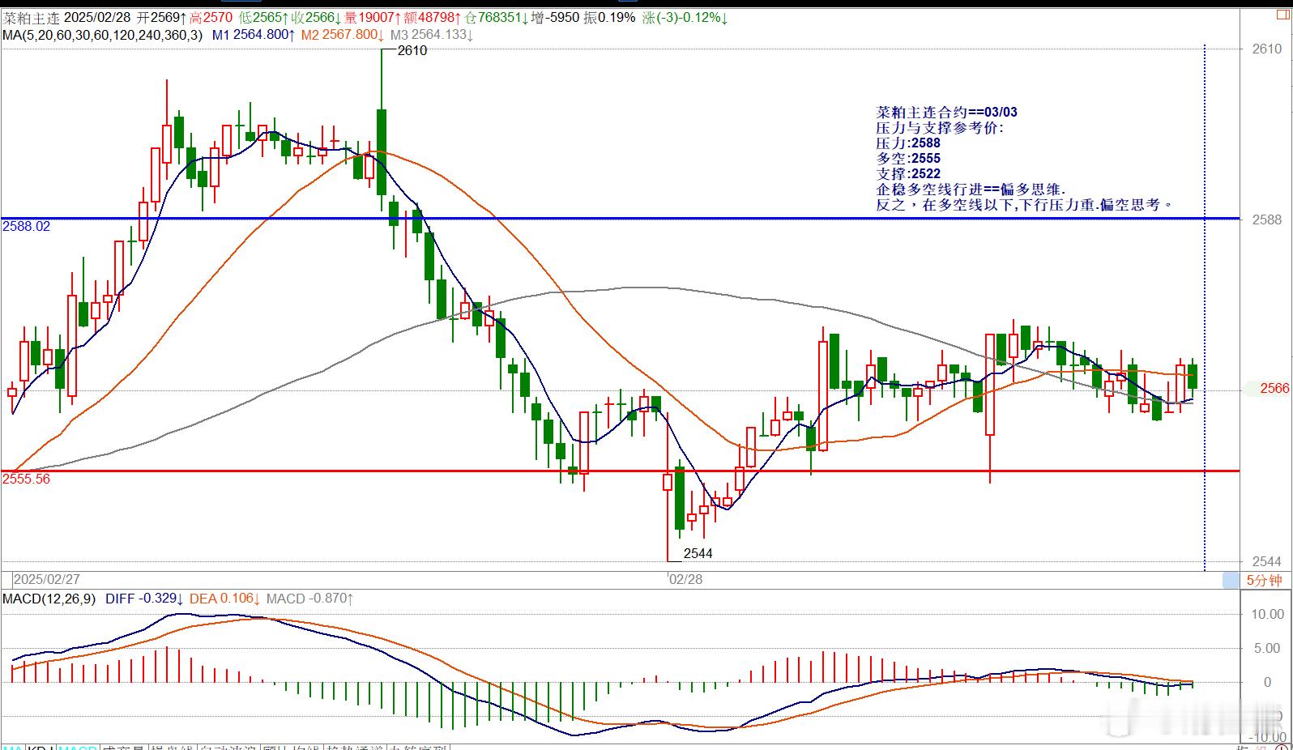
Task: Click the 增-5950 position change value
Action: 556,17
